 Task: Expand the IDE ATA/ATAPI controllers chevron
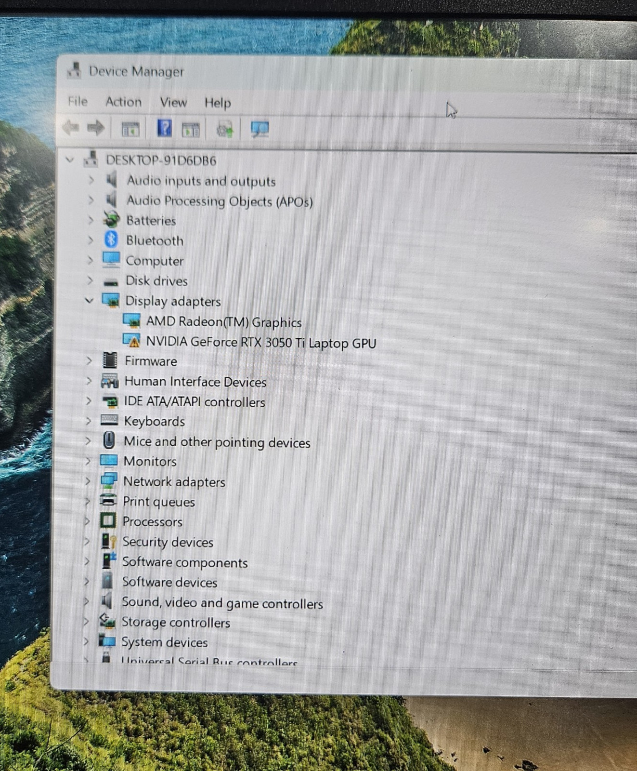[x=89, y=400]
